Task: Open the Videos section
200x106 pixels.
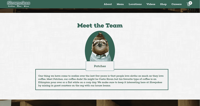Action: (151, 4)
